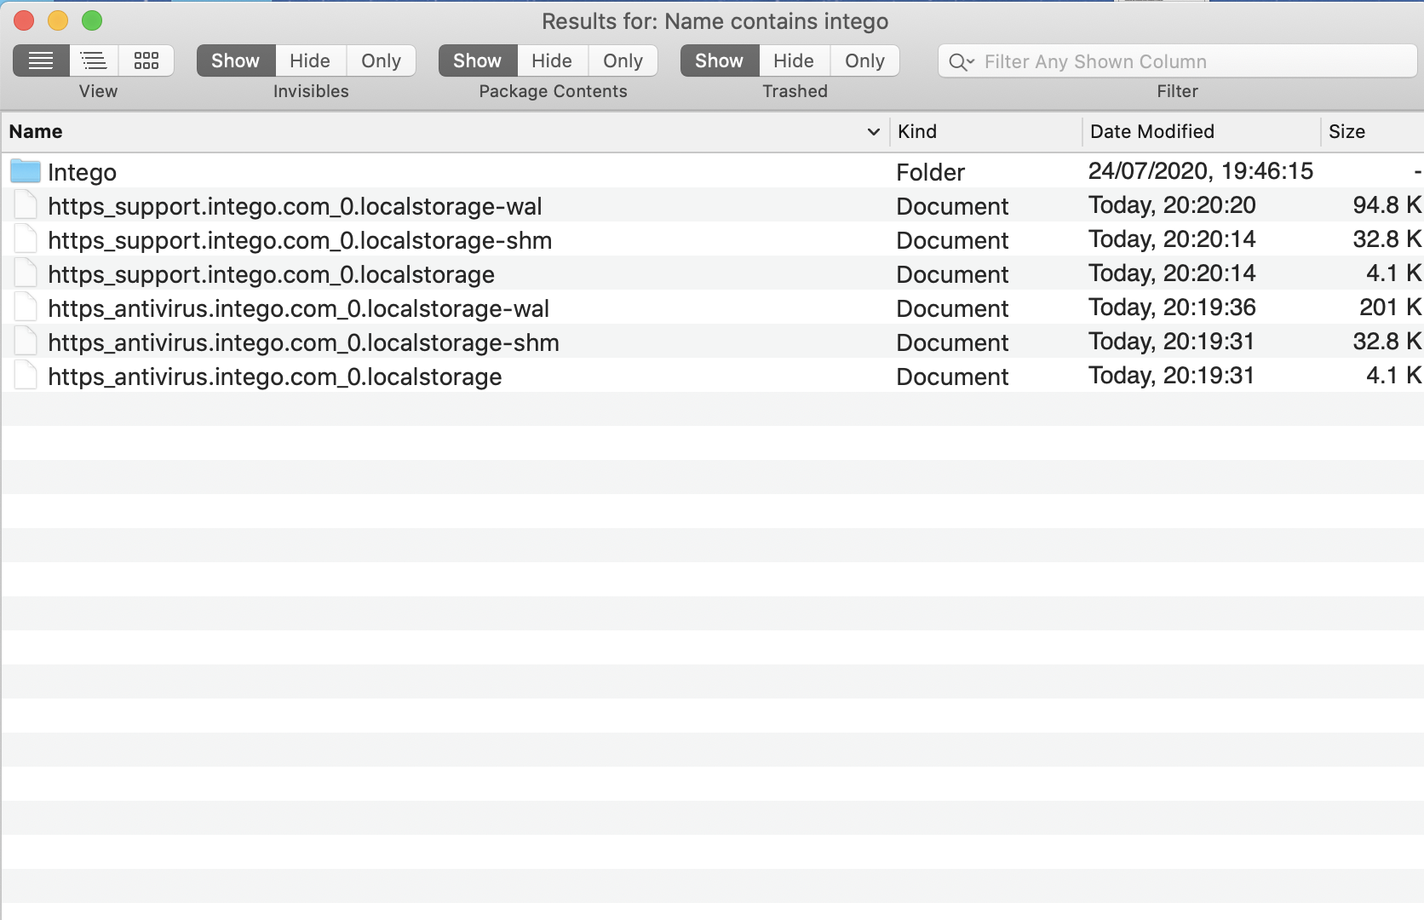Set Invisibles to Show
The width and height of the screenshot is (1424, 920).
(x=236, y=60)
